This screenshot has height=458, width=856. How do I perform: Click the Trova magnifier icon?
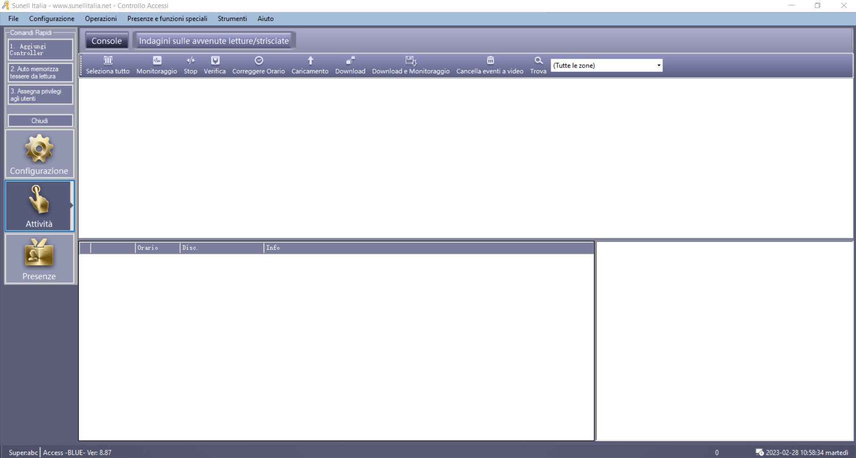click(539, 60)
